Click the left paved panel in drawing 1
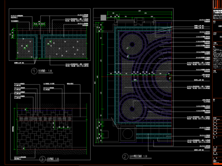222x166 pixels. 25,48
